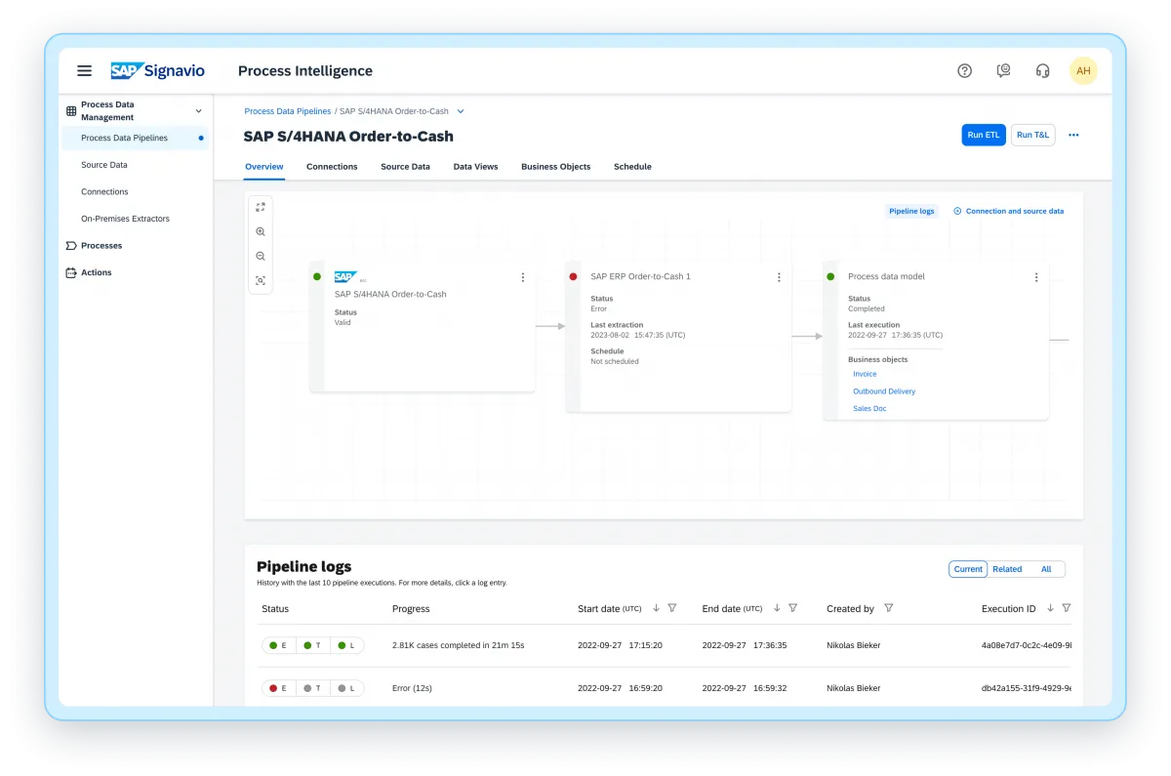
Task: Click the ETL status pills of the error row
Action: tap(312, 688)
